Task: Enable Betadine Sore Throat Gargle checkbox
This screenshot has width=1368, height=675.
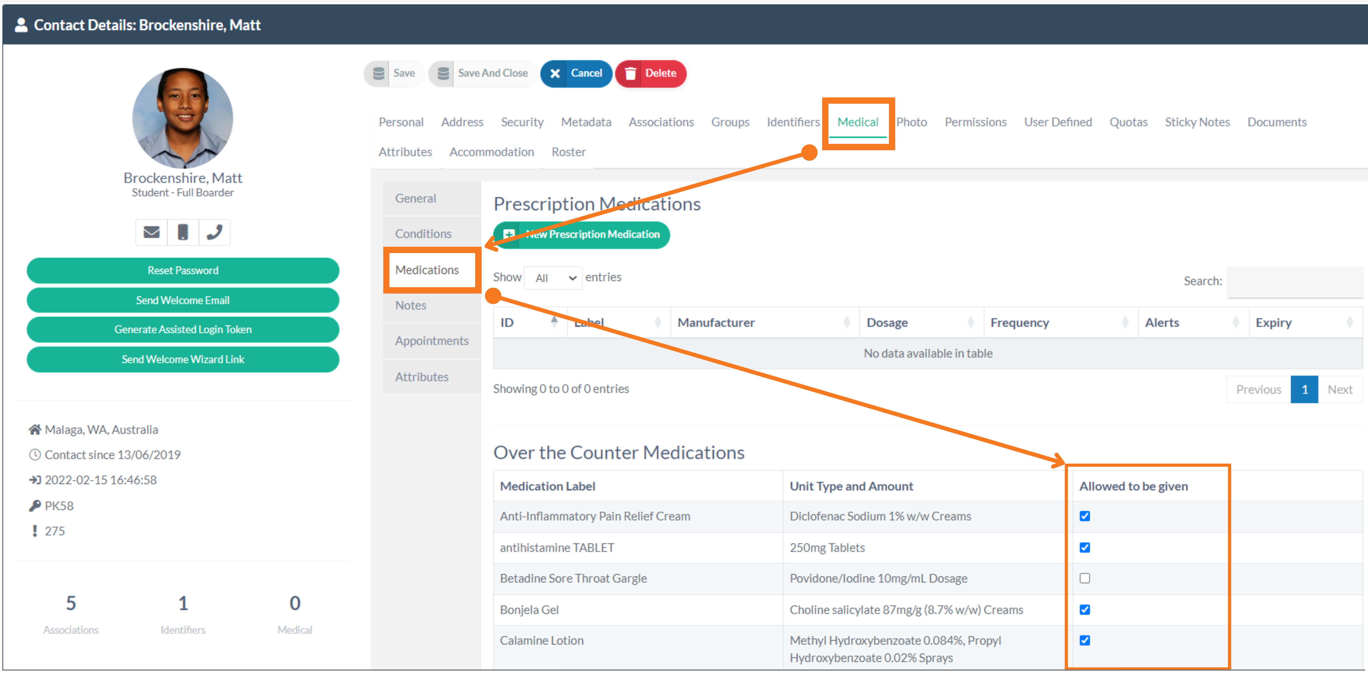Action: pyautogui.click(x=1085, y=578)
